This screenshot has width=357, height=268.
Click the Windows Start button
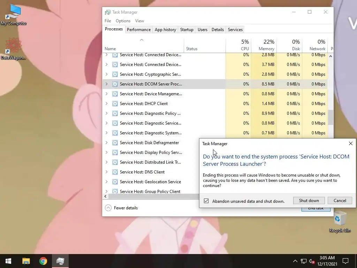8,261
